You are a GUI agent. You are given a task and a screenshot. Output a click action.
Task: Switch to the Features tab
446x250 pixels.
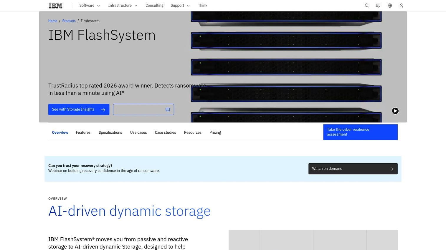point(83,132)
